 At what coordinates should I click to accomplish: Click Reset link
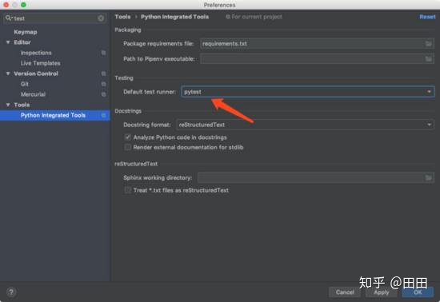(x=427, y=17)
